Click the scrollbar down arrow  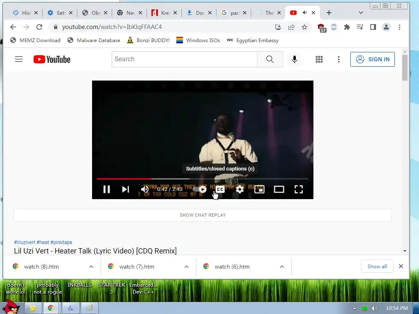pos(405,251)
